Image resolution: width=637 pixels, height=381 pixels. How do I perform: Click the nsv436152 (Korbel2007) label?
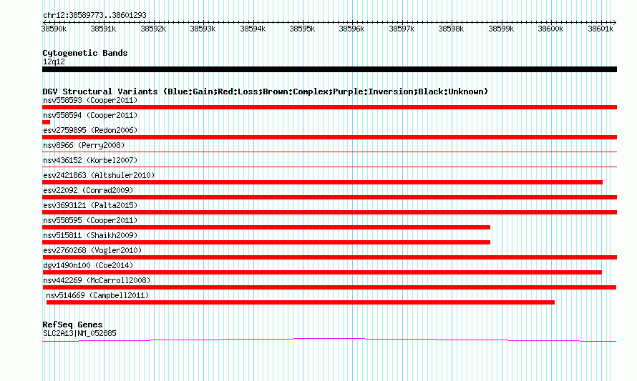click(x=90, y=160)
